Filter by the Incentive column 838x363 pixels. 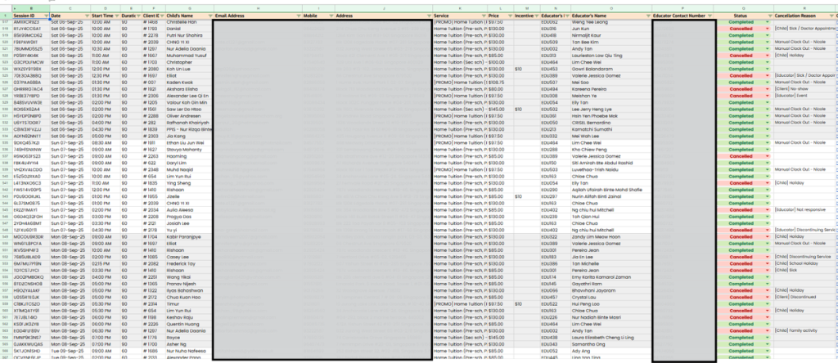click(537, 16)
